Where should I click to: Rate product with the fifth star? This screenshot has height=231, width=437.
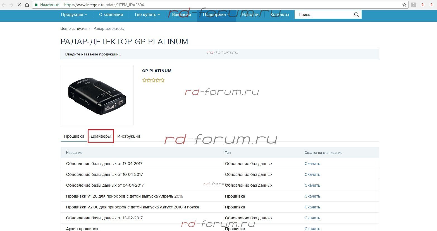[162, 80]
